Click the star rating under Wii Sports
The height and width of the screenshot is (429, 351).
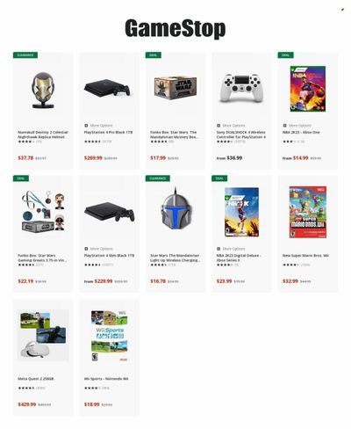[91, 388]
